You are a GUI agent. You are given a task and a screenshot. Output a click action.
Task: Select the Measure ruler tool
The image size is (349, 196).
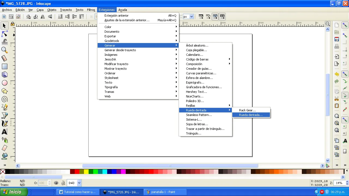tap(4, 58)
